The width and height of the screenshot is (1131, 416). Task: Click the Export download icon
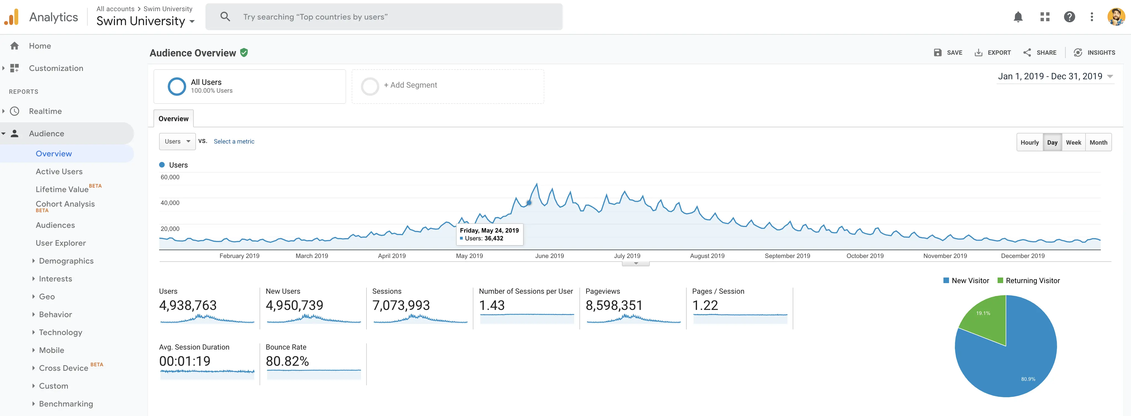(x=978, y=52)
